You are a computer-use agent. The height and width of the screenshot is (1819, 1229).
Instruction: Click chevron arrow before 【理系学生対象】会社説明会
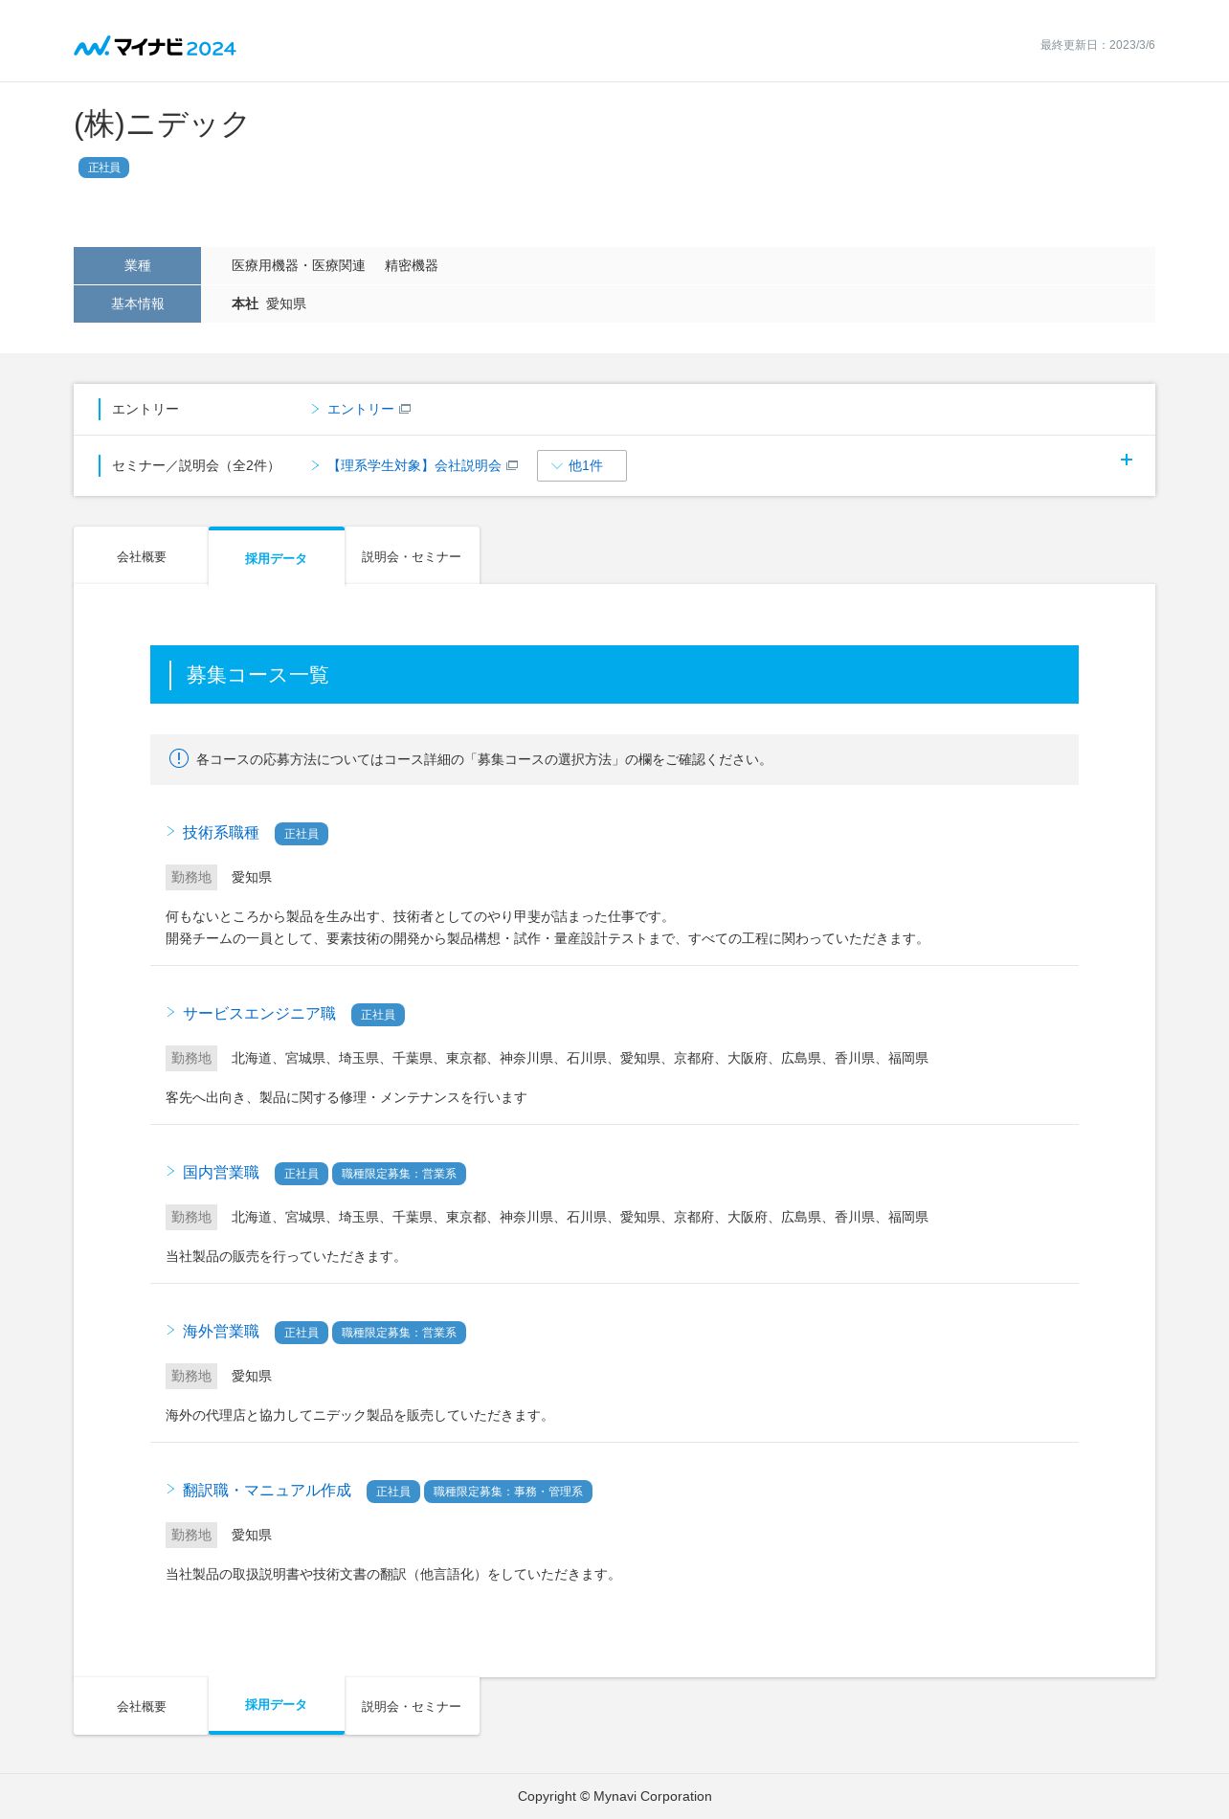point(315,465)
